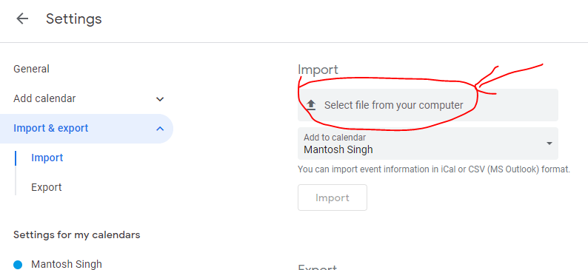Go back using the arrow next to Settings
The image size is (588, 270).
tap(22, 18)
